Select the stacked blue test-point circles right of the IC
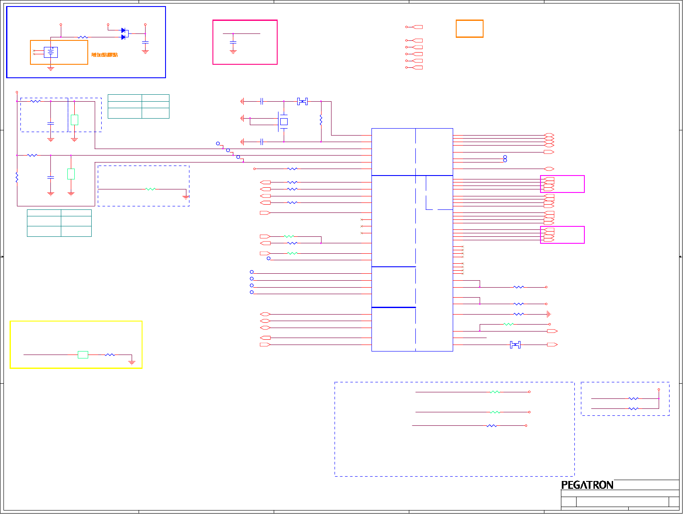Viewport: 683px width, 514px height. pyautogui.click(x=505, y=159)
